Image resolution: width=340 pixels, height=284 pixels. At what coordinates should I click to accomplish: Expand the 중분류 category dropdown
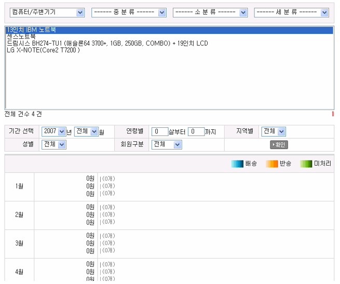coord(129,12)
